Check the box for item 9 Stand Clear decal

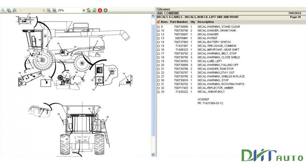pos(158,27)
